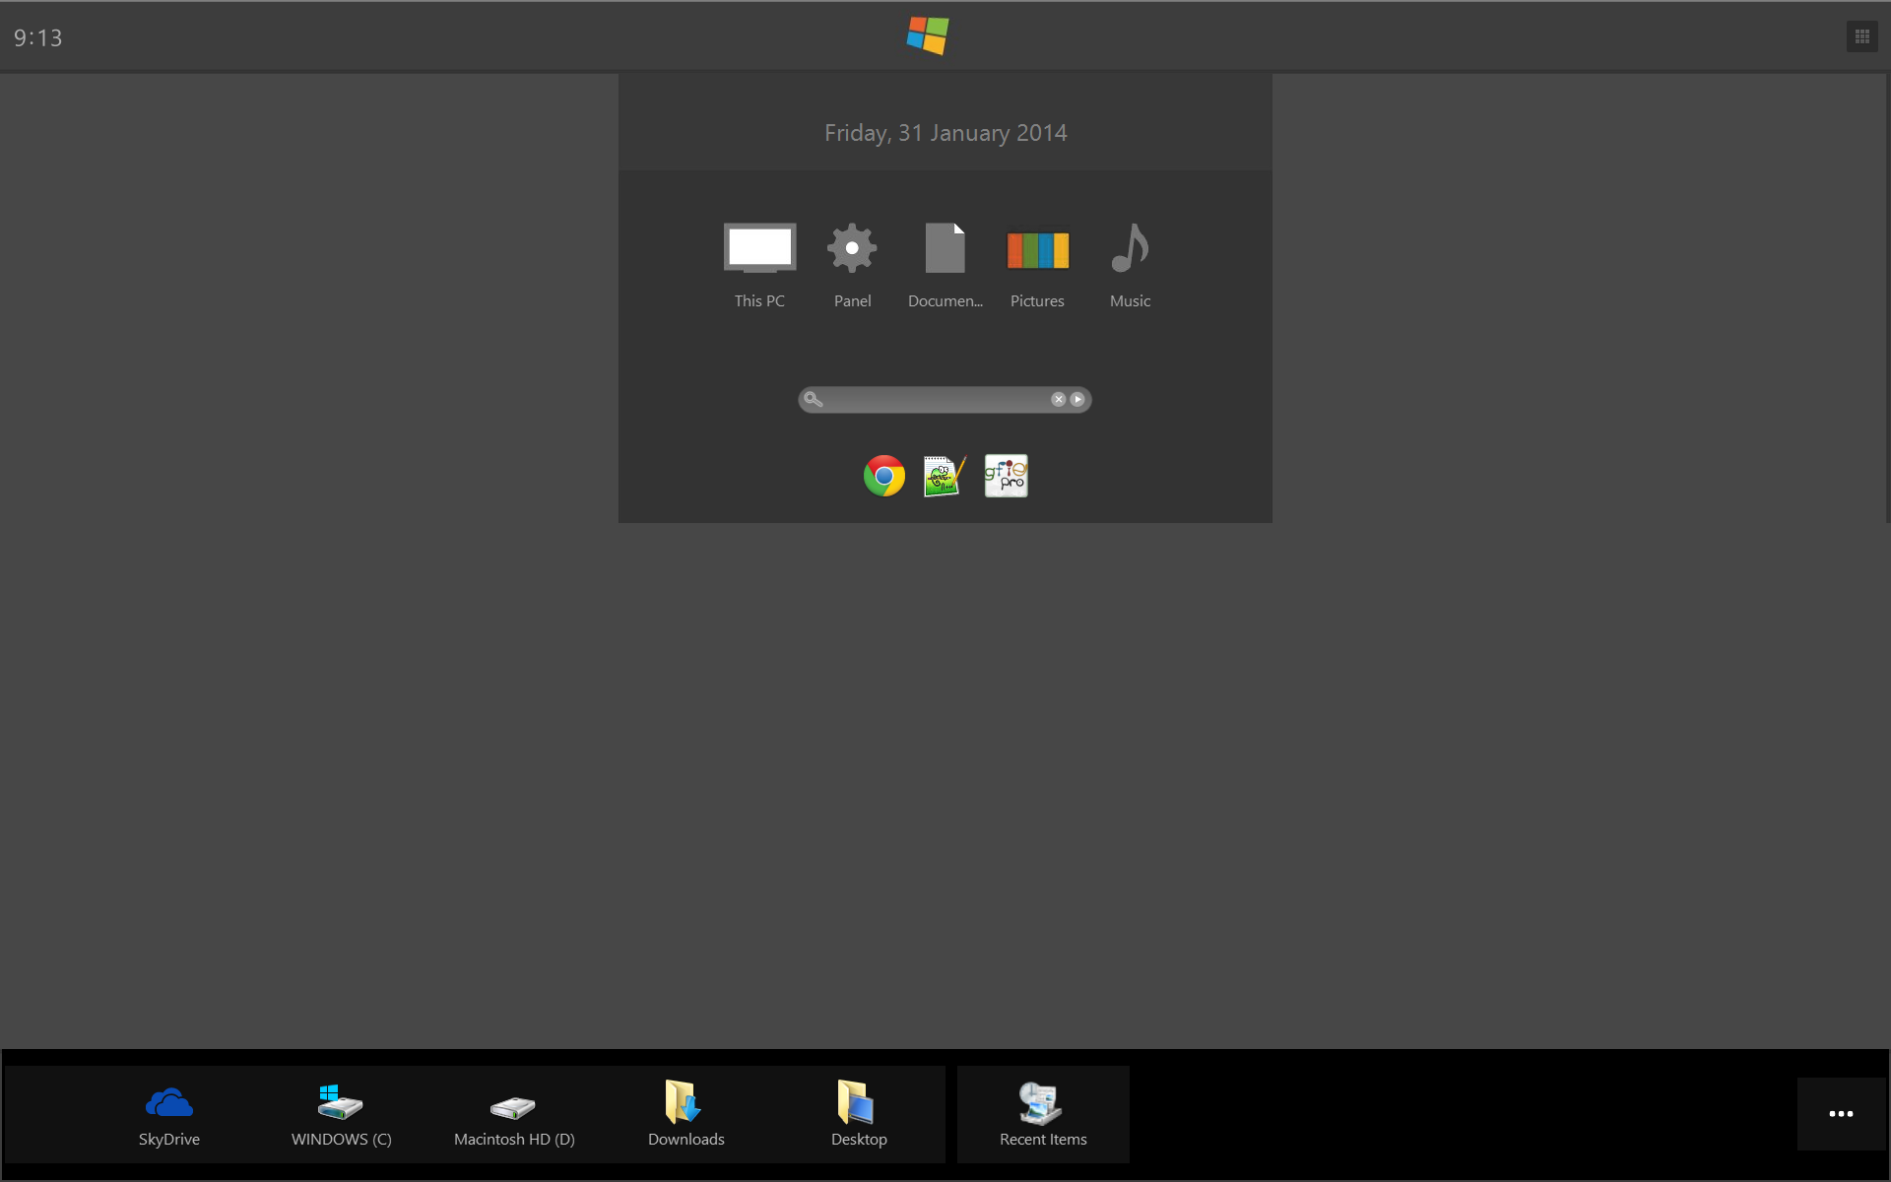The width and height of the screenshot is (1891, 1182).
Task: Expand the three-dots more menu
Action: (x=1840, y=1114)
